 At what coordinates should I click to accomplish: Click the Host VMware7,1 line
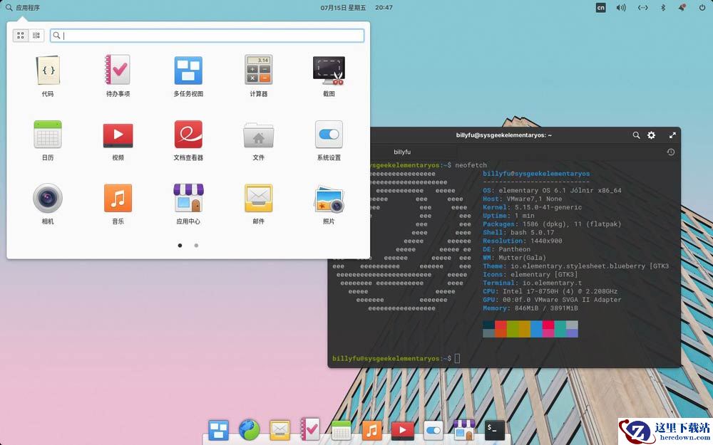(522, 199)
